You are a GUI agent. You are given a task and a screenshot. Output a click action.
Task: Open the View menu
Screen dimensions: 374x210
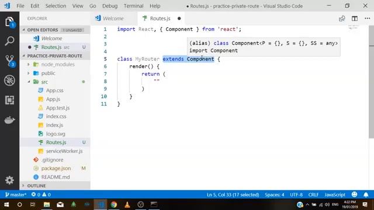[78, 6]
